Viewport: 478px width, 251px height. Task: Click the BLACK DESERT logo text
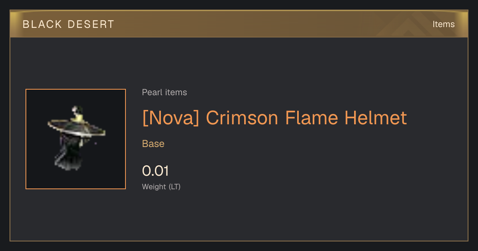click(69, 24)
